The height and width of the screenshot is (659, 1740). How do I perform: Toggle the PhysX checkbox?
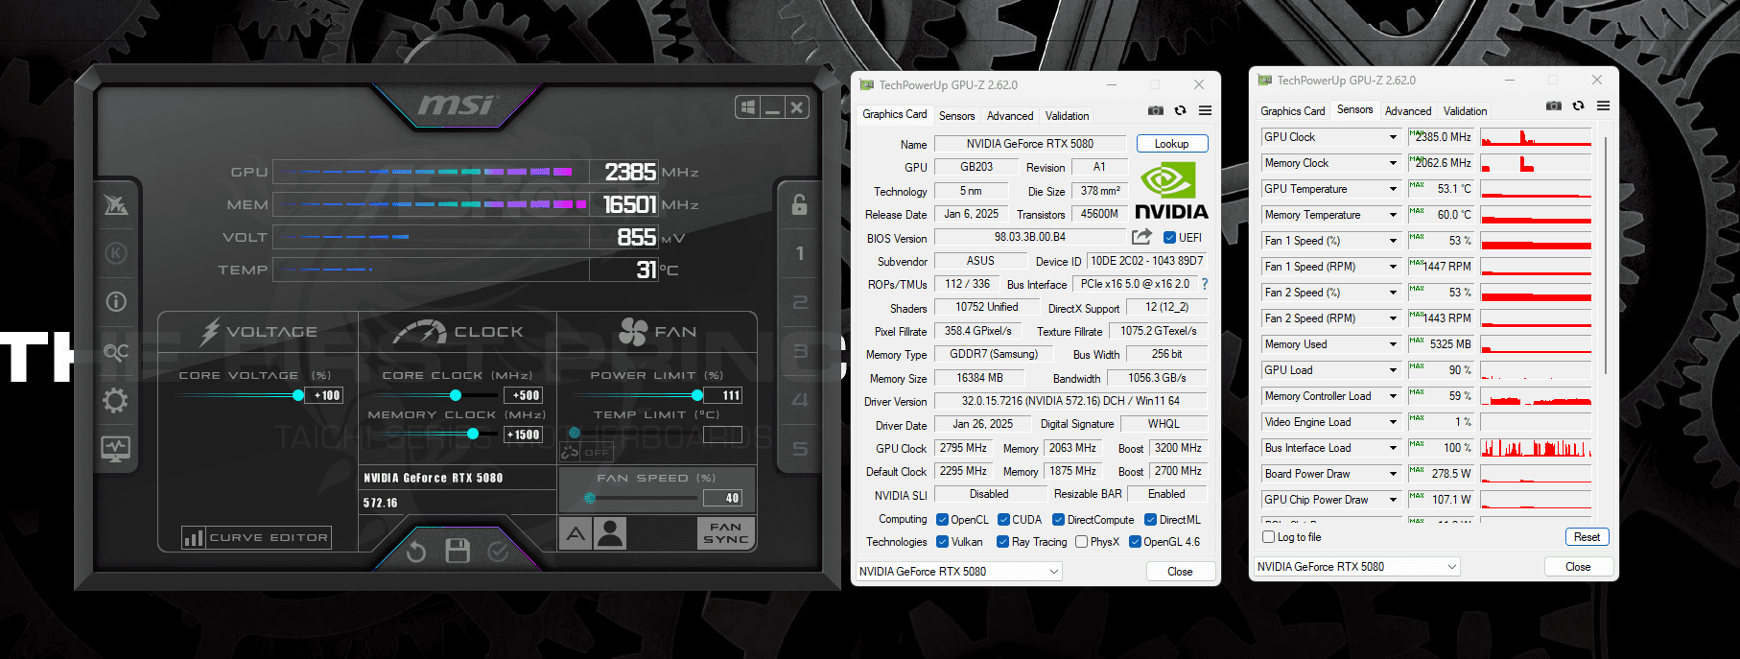pos(1081,542)
